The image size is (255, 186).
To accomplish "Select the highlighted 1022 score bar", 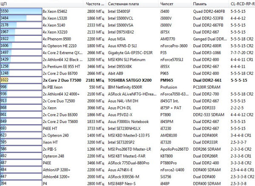I will pos(21,80).
